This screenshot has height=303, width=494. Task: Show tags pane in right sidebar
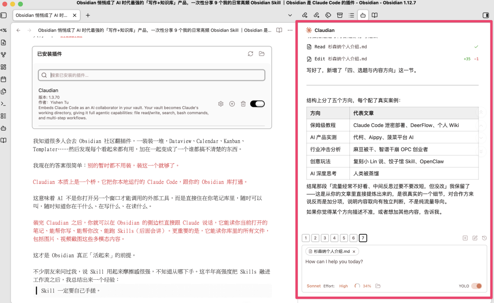point(328,15)
